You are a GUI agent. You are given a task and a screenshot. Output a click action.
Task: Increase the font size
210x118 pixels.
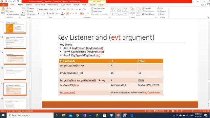(57, 10)
